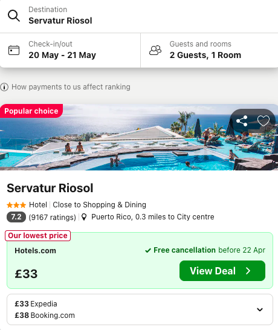The image size is (278, 330).
Task: Click the three-star rating icons
Action: (16, 205)
